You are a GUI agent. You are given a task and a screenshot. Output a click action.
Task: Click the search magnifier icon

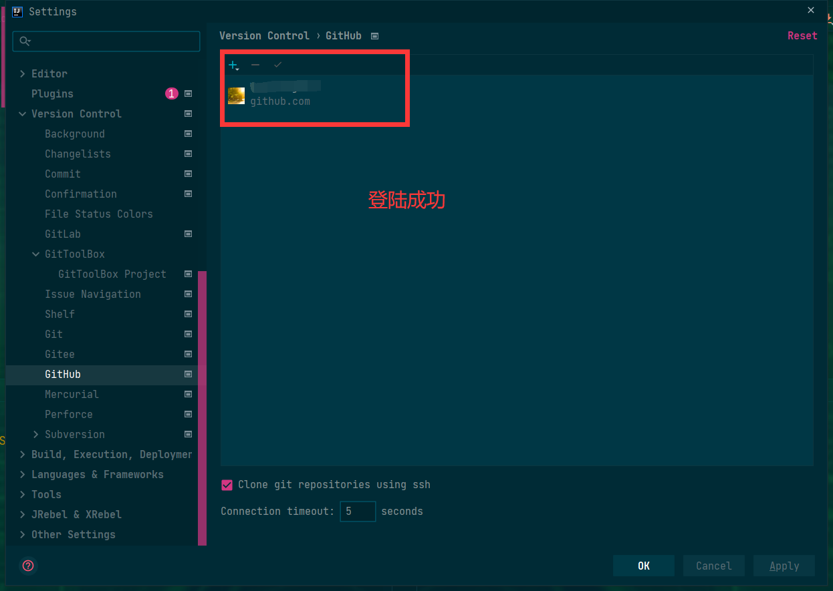[25, 41]
